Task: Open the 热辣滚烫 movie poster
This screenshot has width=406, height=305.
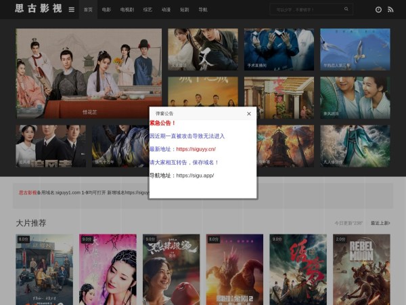Action: (171, 270)
